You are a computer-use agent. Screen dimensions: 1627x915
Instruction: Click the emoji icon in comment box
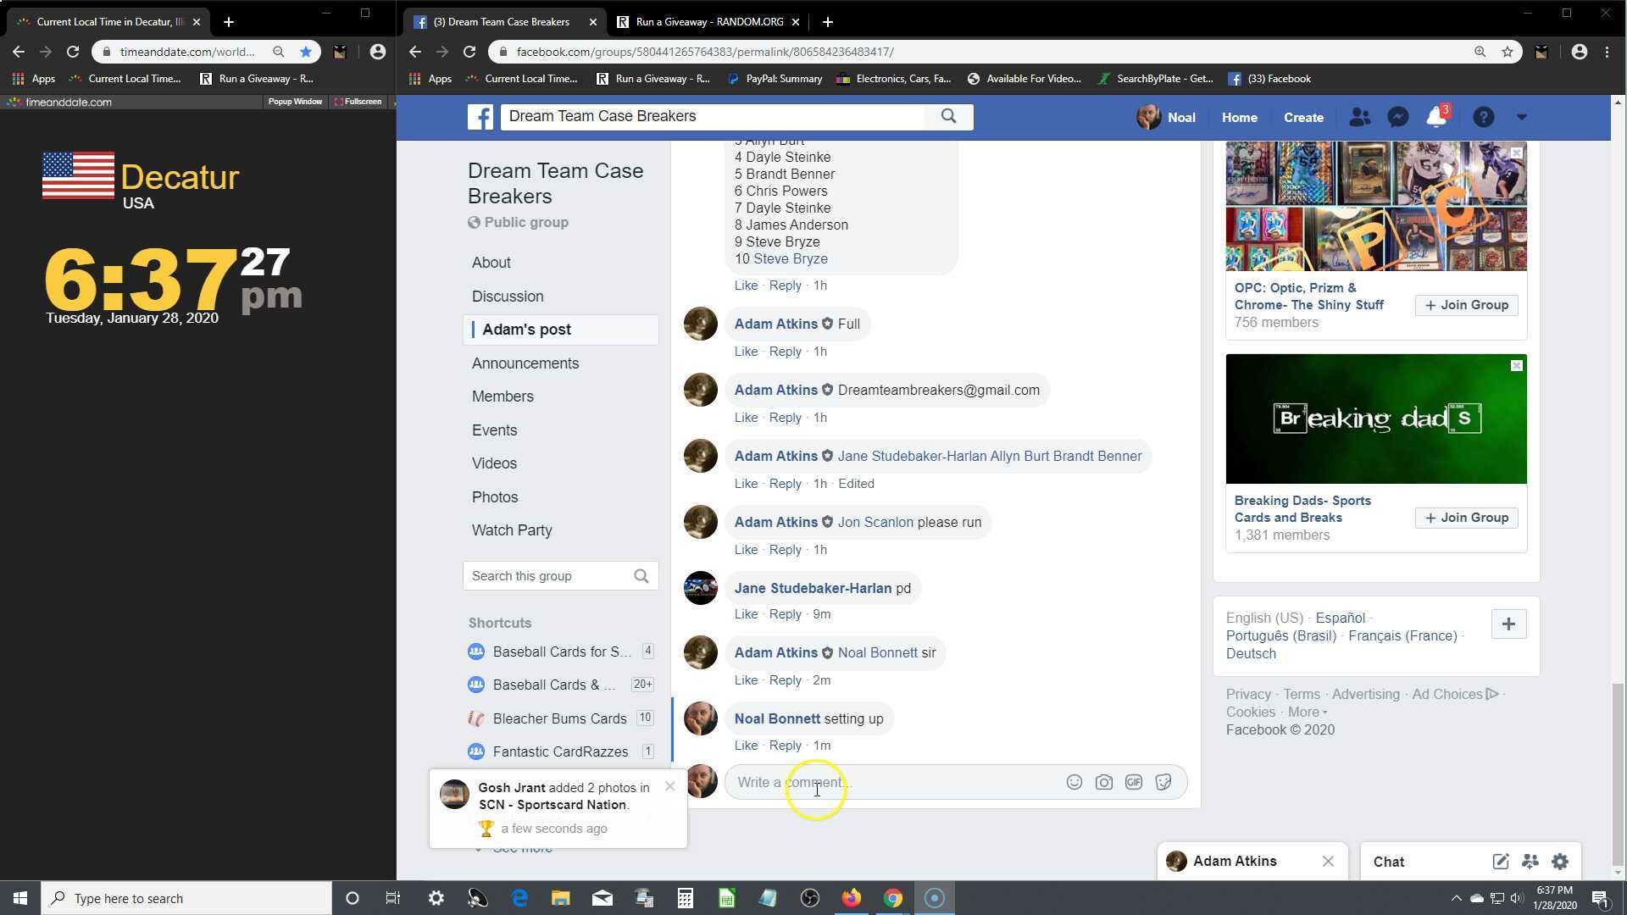tap(1074, 782)
